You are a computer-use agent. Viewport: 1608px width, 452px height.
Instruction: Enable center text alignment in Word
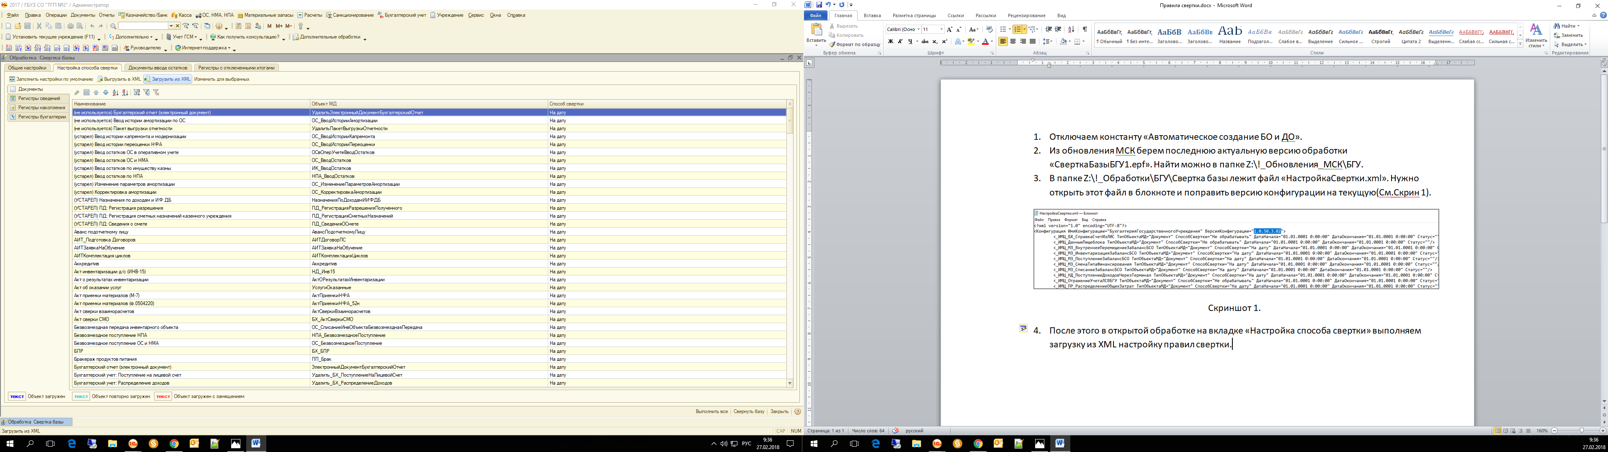point(1013,42)
